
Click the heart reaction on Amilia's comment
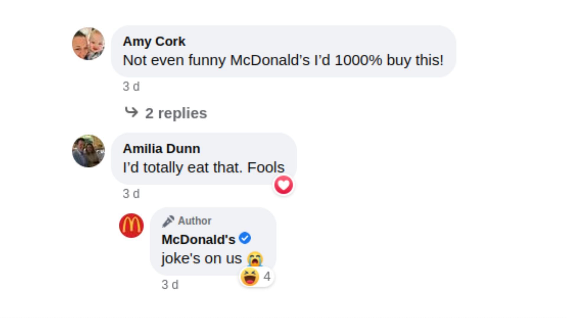[x=283, y=185]
